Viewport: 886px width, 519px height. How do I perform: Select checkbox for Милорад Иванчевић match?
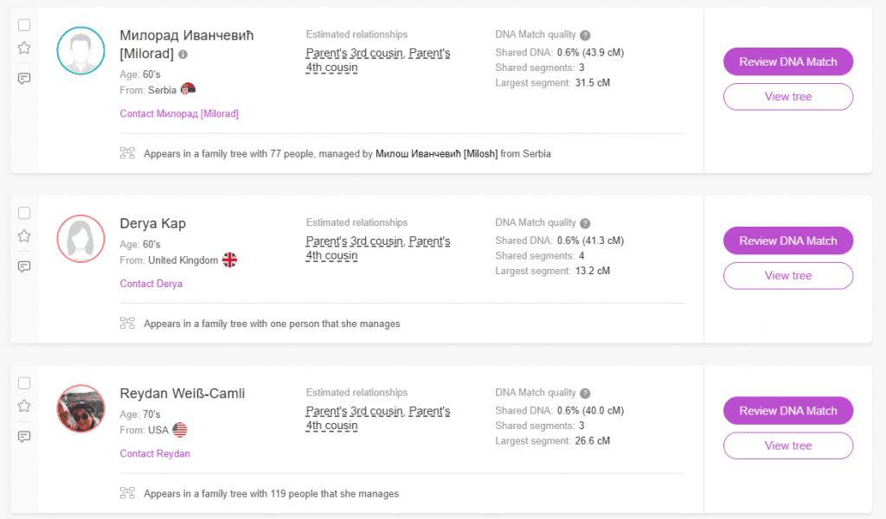24,25
